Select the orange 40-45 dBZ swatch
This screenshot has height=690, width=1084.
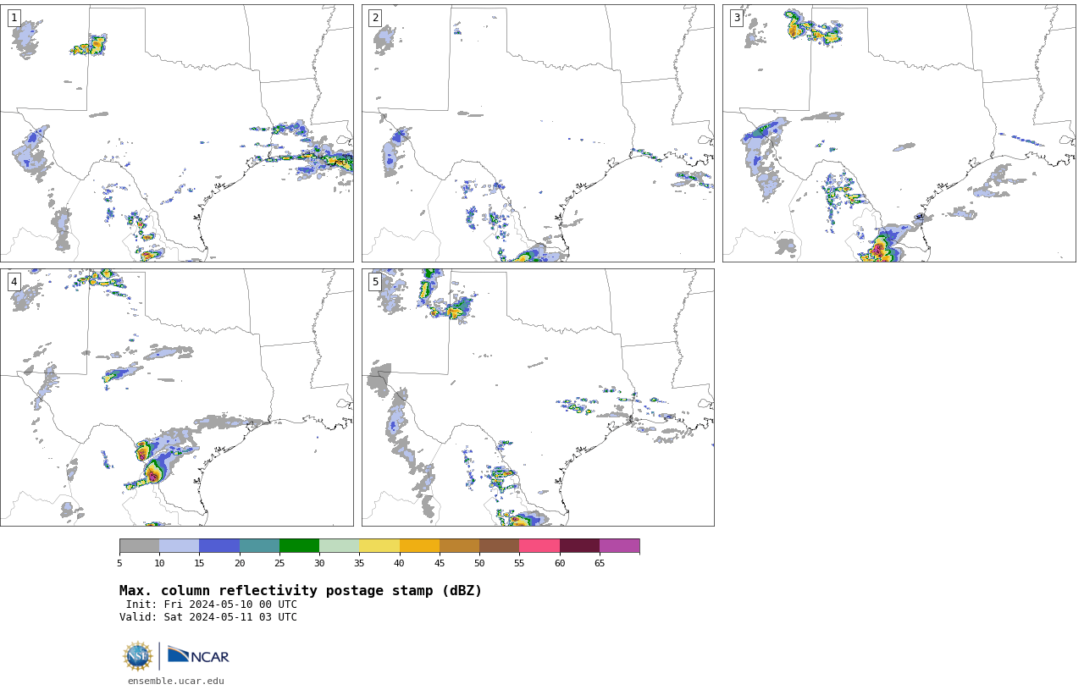pyautogui.click(x=419, y=545)
